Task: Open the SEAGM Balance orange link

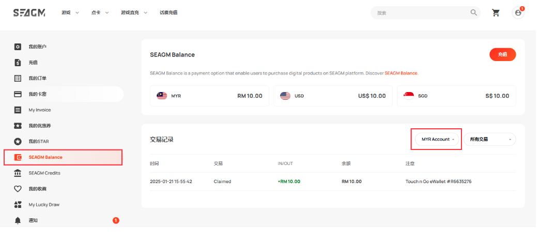Action: tap(400, 73)
